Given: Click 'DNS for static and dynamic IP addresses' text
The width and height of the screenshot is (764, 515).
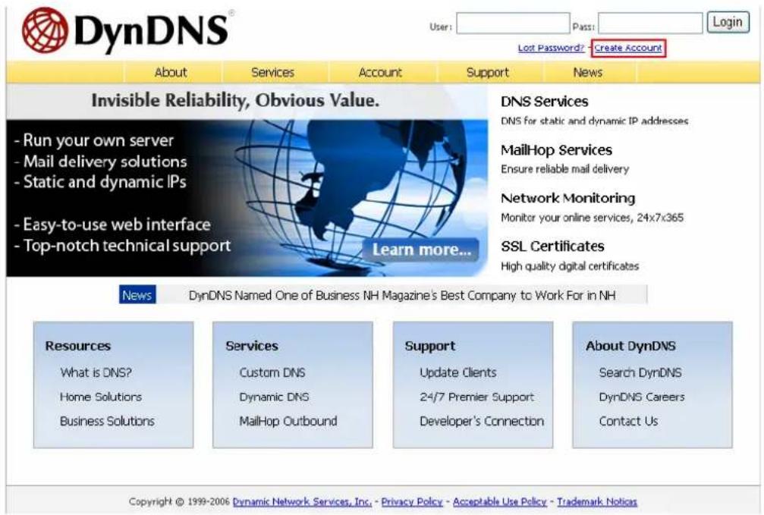Looking at the screenshot, I should click(595, 121).
